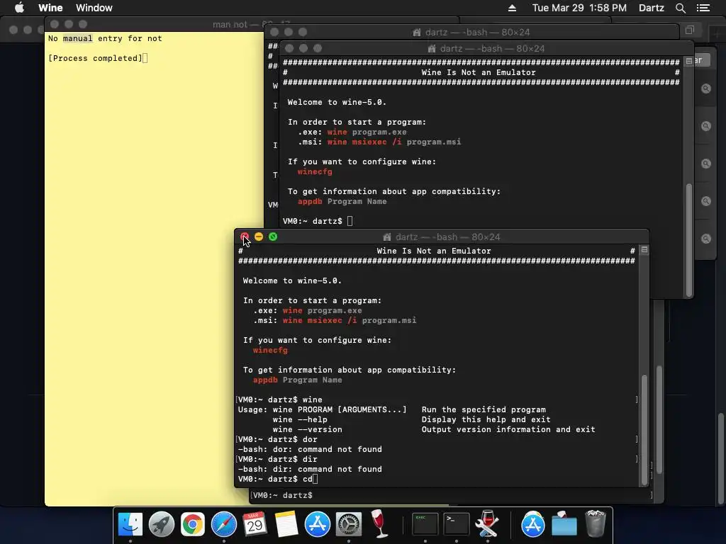726x544 pixels.
Task: Open the Wine wrench configuration Dock icon
Action: click(x=487, y=523)
